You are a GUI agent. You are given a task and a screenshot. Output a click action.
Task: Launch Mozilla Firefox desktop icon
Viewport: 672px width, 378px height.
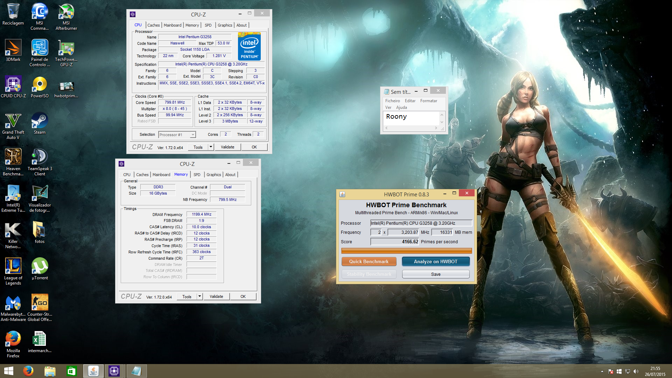click(x=13, y=344)
